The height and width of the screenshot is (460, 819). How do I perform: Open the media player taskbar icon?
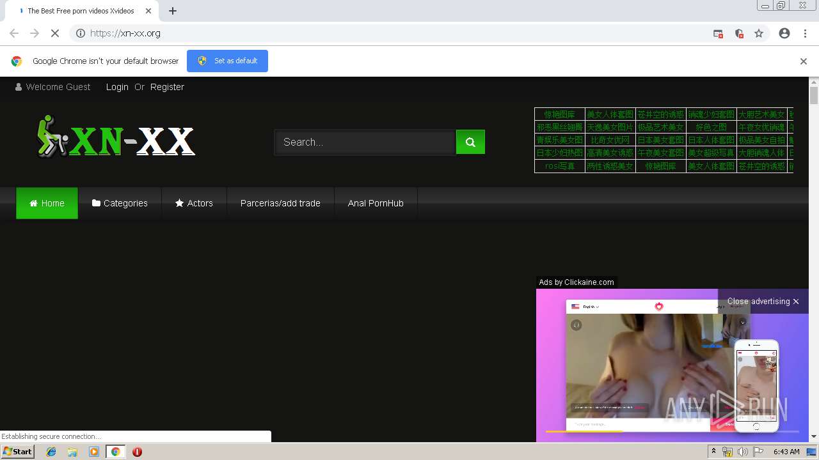94,452
